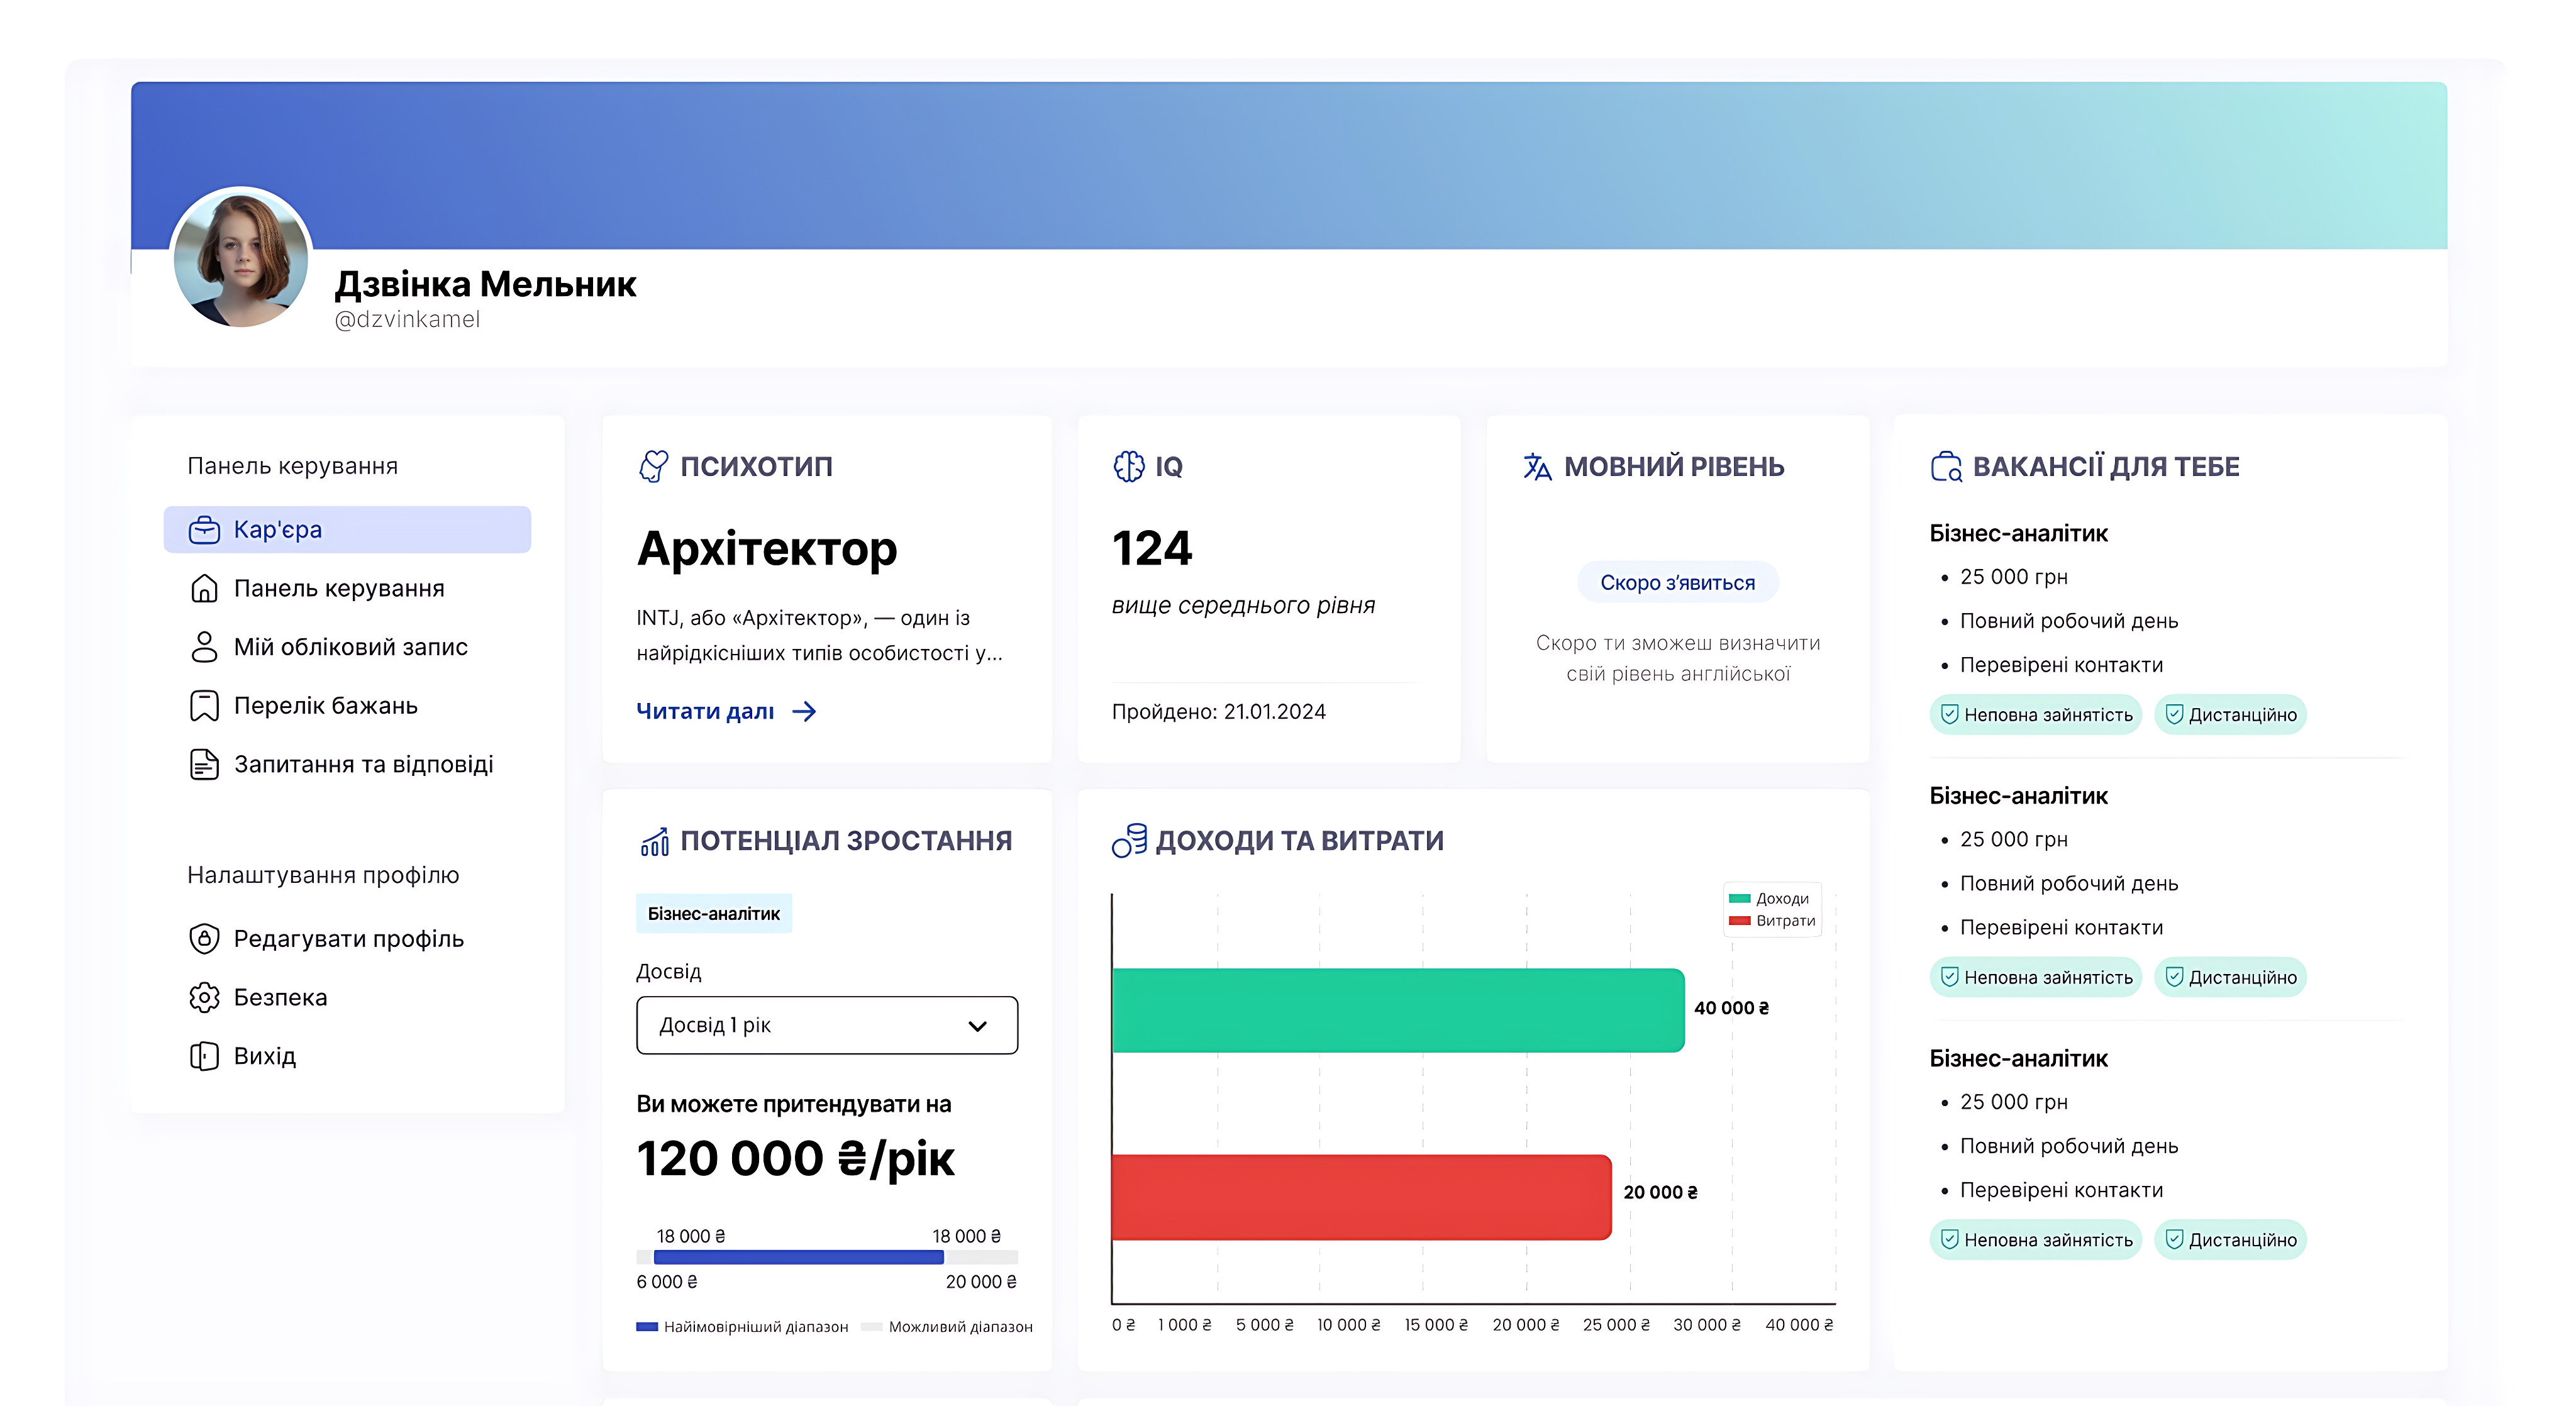Click the translate icon beside Мовний рівень
Image resolution: width=2576 pixels, height=1406 pixels.
tap(1537, 466)
